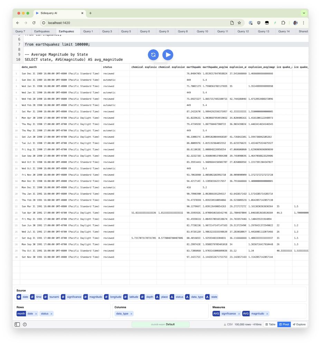This screenshot has height=345, width=321.
Task: Click the blue refresh circular-arrows button
Action: (x=153, y=55)
